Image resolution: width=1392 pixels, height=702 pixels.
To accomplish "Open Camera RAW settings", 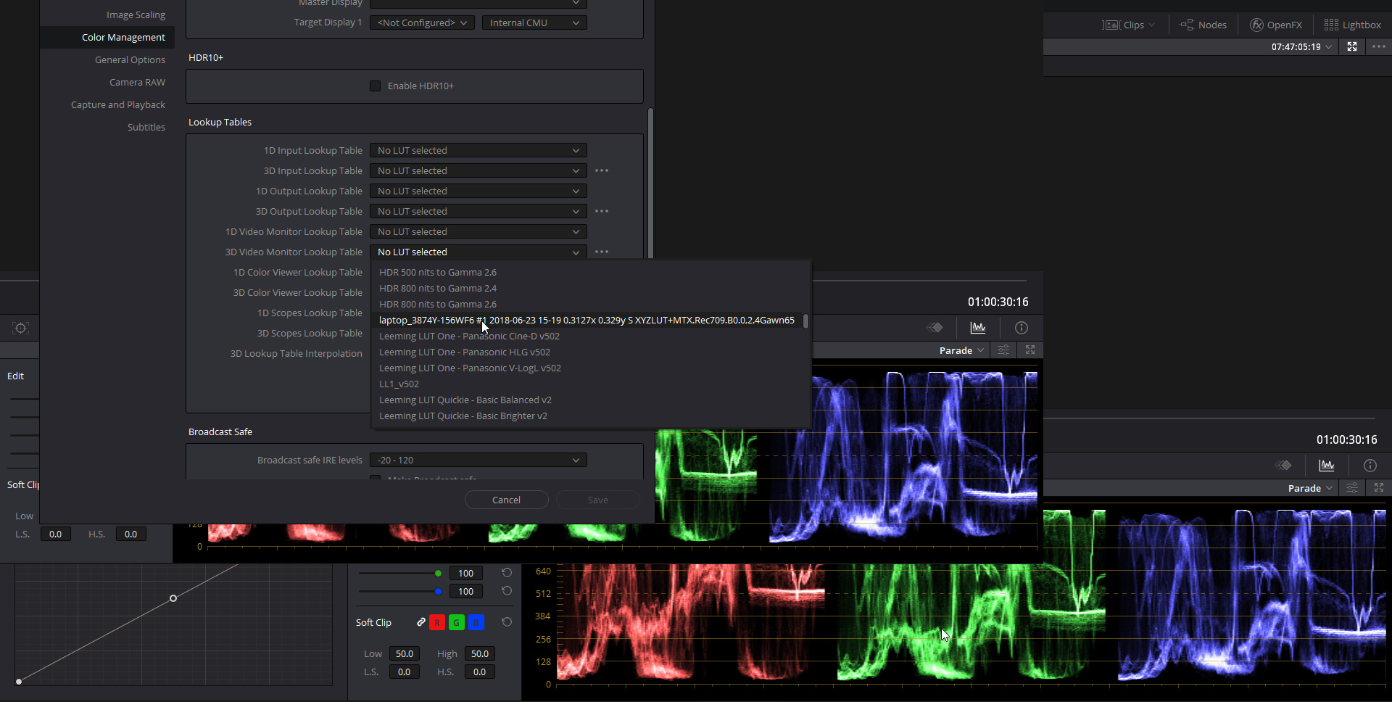I will [x=137, y=82].
